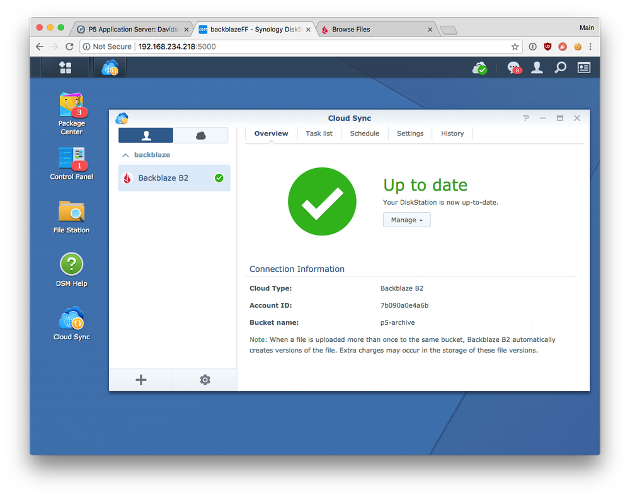This screenshot has width=630, height=498.
Task: Select the Cloud Sync taskbar app icon
Action: pyautogui.click(x=110, y=67)
